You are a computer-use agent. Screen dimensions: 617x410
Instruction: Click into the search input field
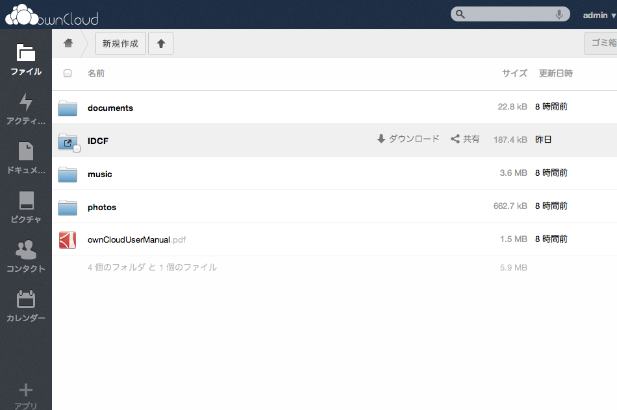[x=510, y=14]
